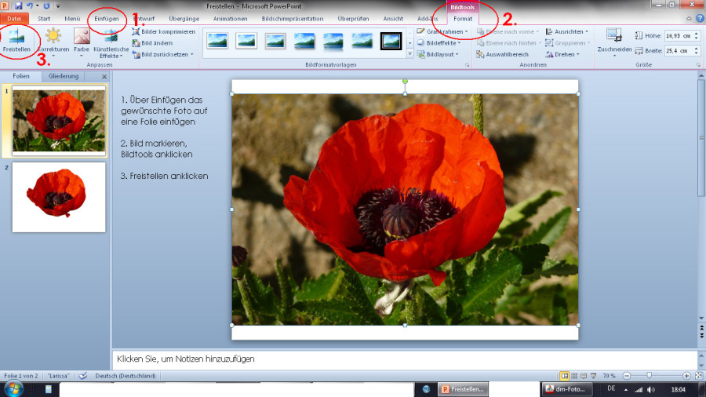The height and width of the screenshot is (397, 706).
Task: Expand the Bildformatvorlagen styles gallery
Action: coord(409,54)
